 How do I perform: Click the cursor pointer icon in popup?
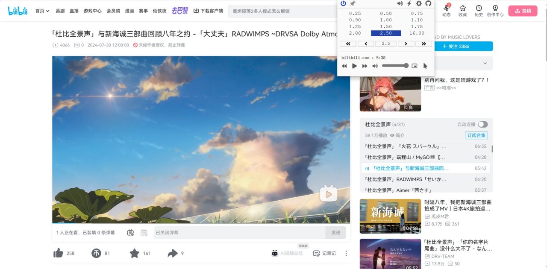tap(425, 66)
